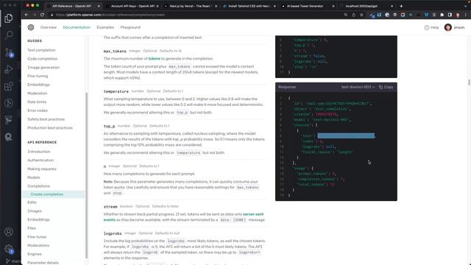Viewport: 471px width, 265px height.
Task: Open the Extensions puzzle icon
Action: pyautogui.click(x=442, y=15)
